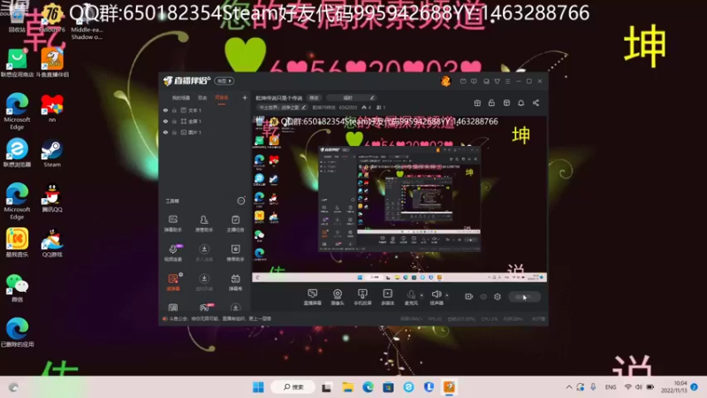This screenshot has height=398, width=707.
Task: Open streaming settings gear icon
Action: [498, 296]
